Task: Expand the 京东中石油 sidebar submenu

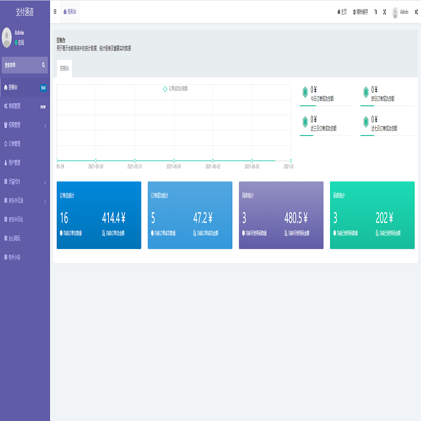Action: [x=25, y=201]
